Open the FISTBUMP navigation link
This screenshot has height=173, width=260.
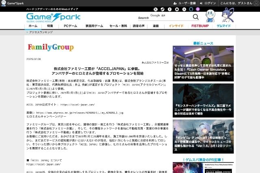200,26
